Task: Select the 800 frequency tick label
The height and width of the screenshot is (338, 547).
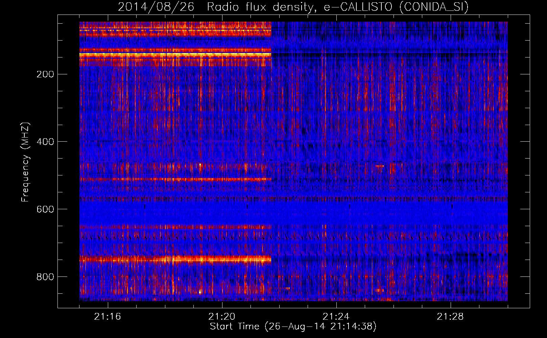Action: click(x=45, y=277)
